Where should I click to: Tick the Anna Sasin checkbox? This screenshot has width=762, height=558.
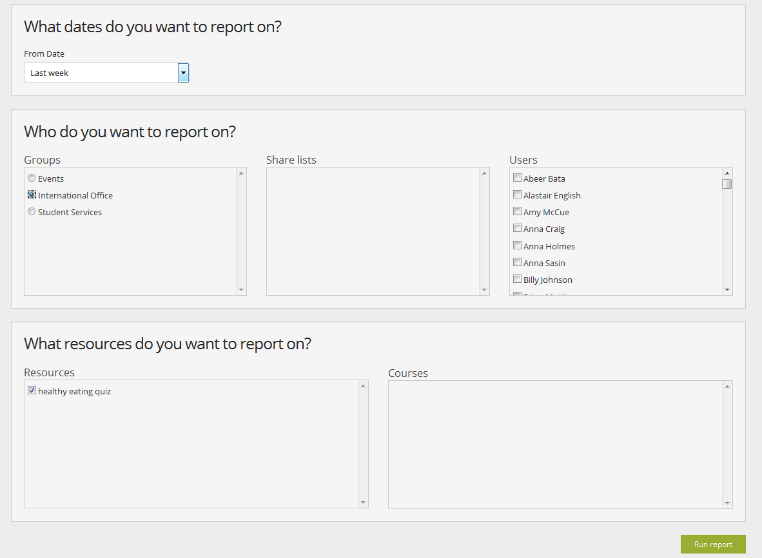(517, 262)
